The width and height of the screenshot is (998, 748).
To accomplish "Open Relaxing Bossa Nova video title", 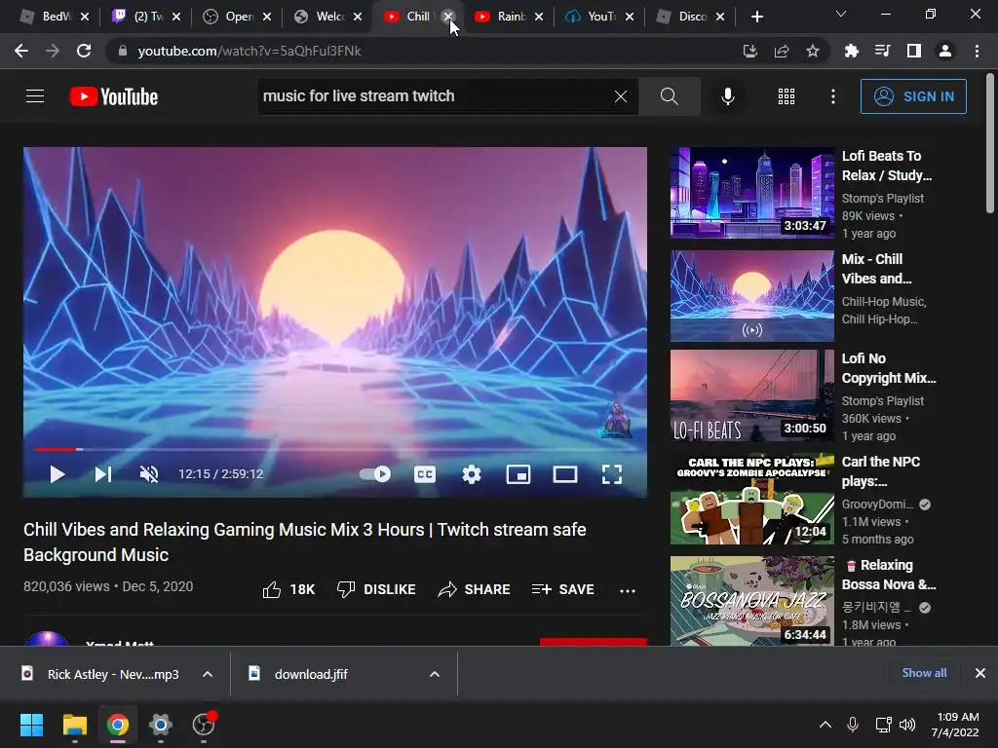I will click(889, 575).
